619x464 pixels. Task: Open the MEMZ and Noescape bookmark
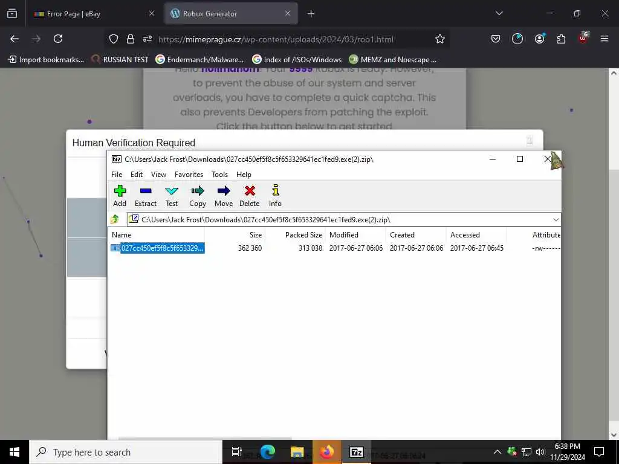point(393,60)
